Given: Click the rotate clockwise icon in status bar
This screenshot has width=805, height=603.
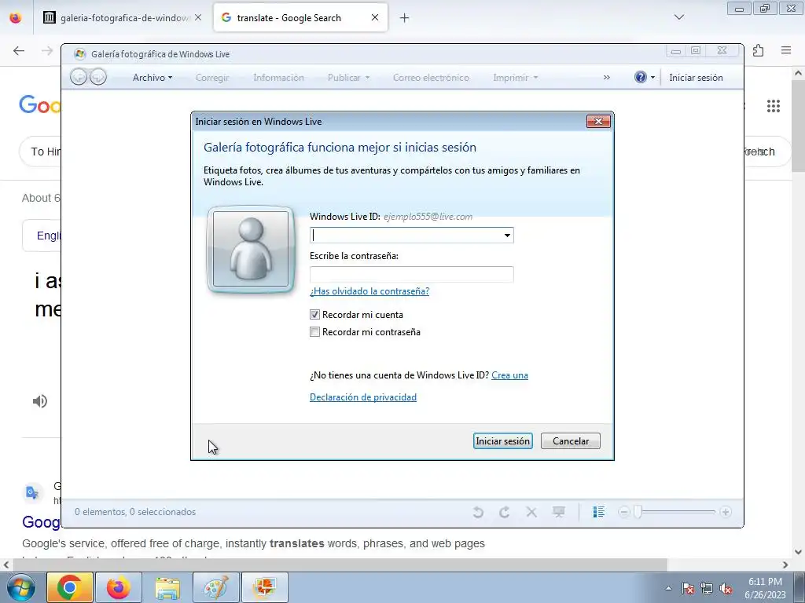Looking at the screenshot, I should pos(504,512).
